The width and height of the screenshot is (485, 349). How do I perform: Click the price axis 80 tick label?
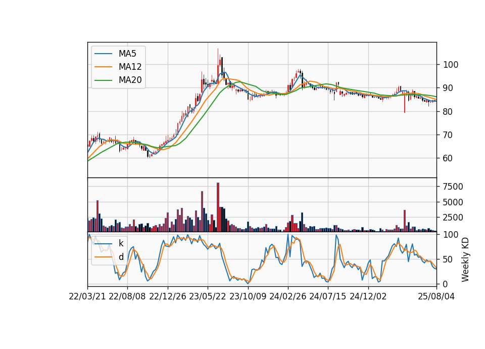tap(448, 111)
